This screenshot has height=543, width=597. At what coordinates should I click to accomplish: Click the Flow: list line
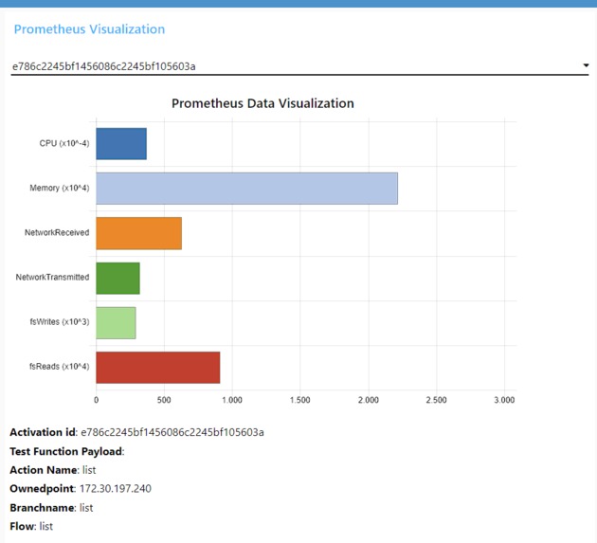coord(31,526)
